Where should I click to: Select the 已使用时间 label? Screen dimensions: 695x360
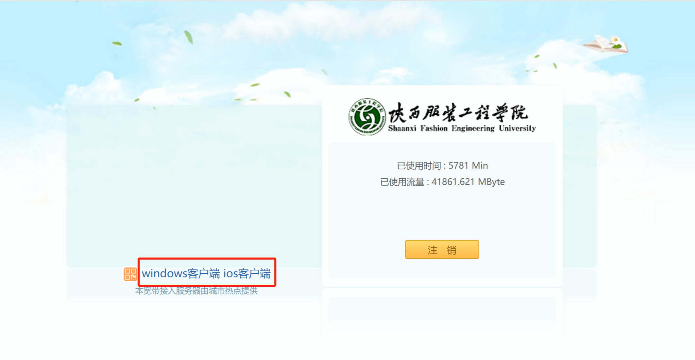pyautogui.click(x=419, y=166)
